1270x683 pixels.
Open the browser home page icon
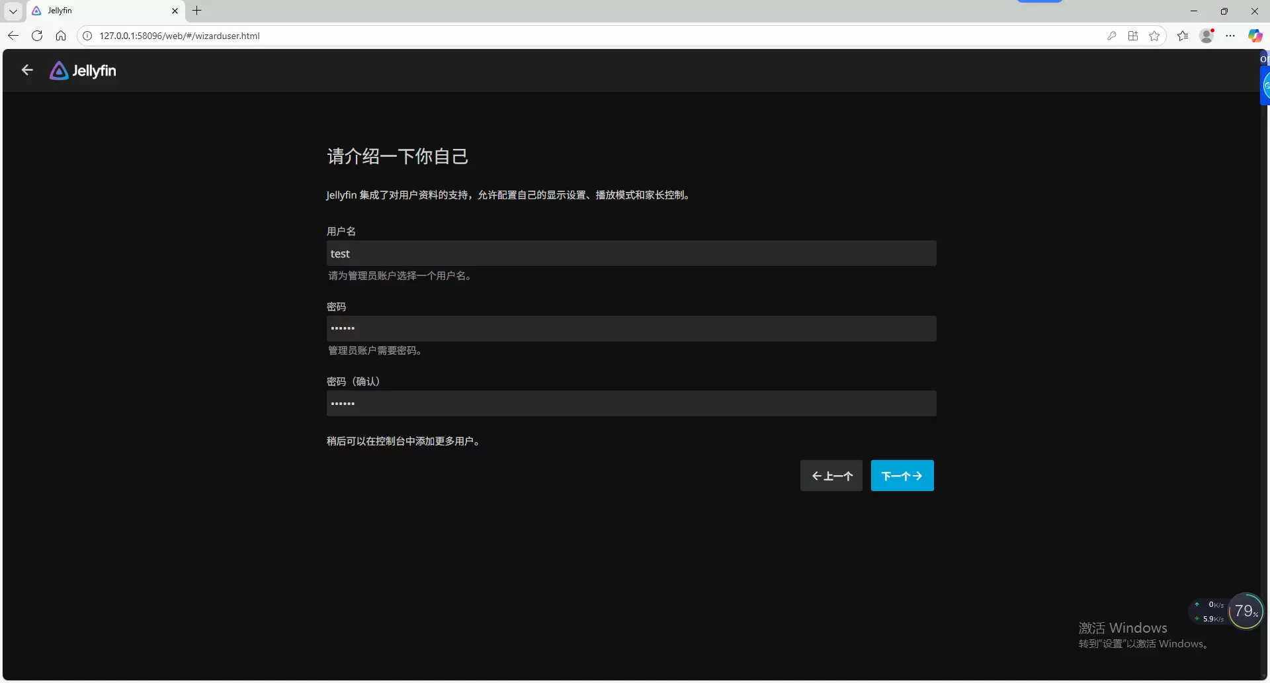tap(61, 36)
